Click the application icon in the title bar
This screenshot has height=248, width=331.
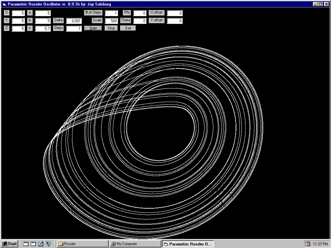pyautogui.click(x=4, y=4)
